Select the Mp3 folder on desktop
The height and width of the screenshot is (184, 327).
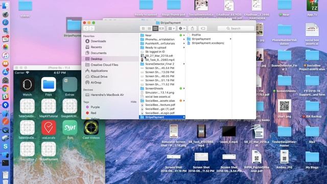pos(312,132)
